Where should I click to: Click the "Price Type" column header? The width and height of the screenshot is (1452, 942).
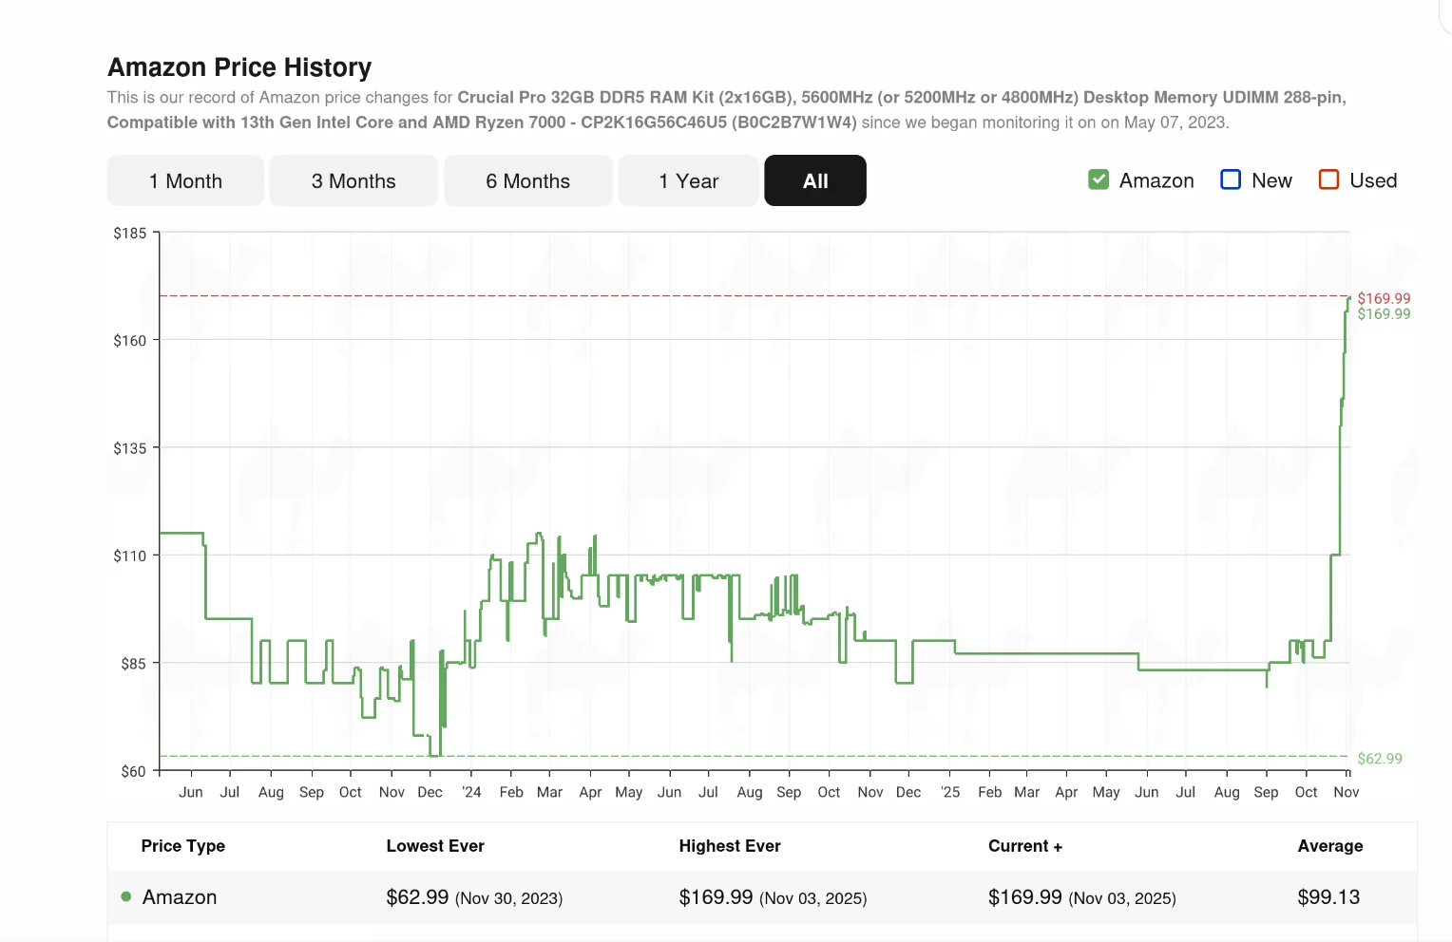pos(182,846)
